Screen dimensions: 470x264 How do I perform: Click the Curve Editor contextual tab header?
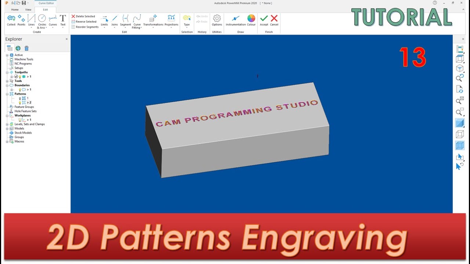pyautogui.click(x=46, y=3)
